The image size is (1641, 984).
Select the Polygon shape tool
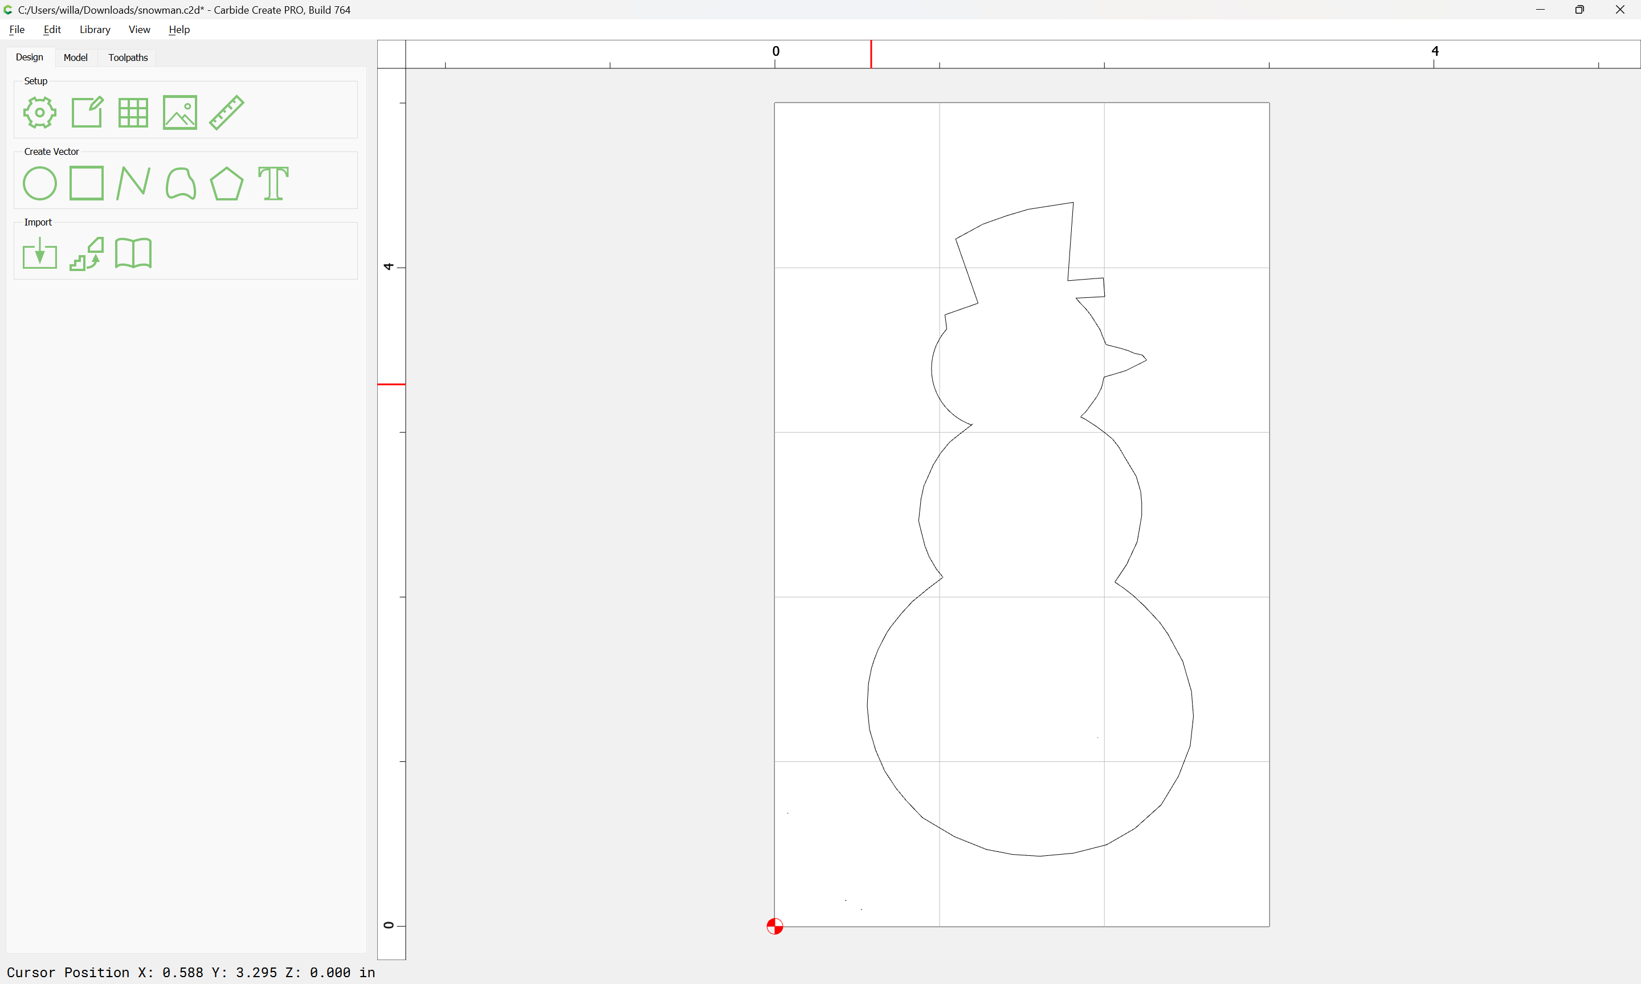[x=227, y=183]
